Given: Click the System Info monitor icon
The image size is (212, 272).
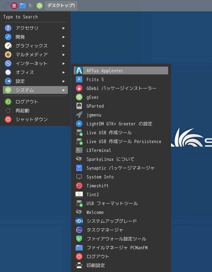Looking at the screenshot, I should tap(79, 177).
